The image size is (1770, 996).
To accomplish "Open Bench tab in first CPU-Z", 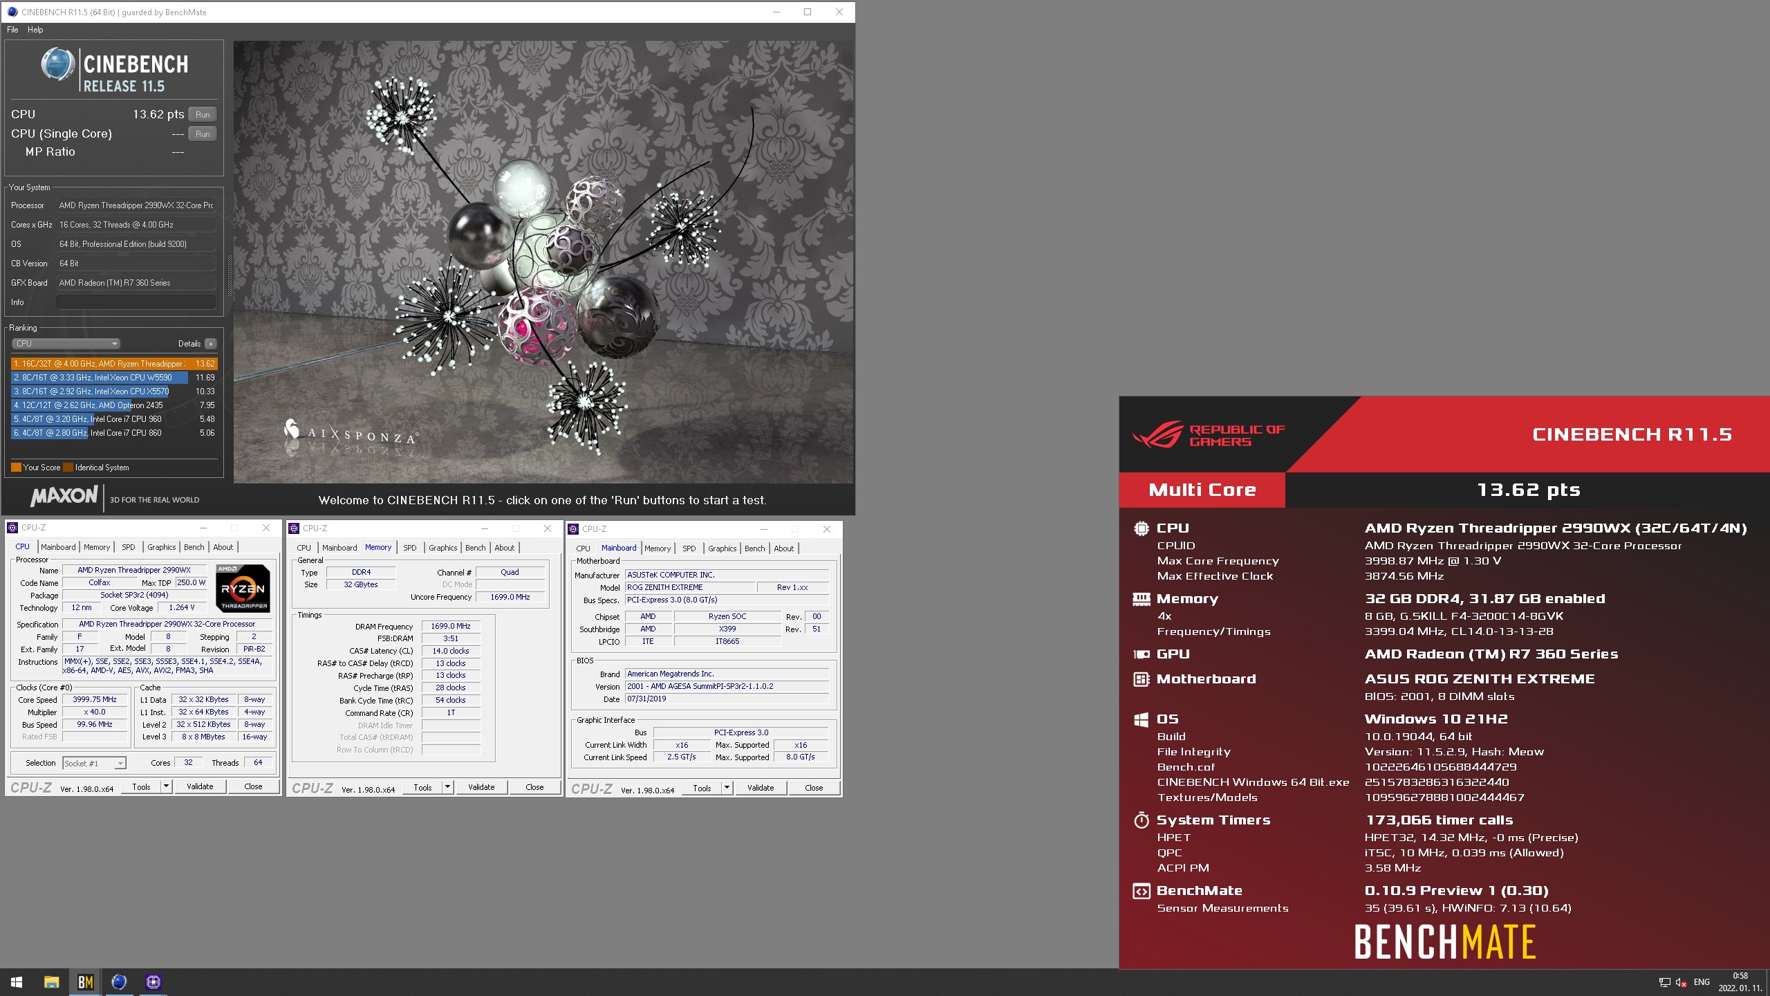I will (x=194, y=547).
